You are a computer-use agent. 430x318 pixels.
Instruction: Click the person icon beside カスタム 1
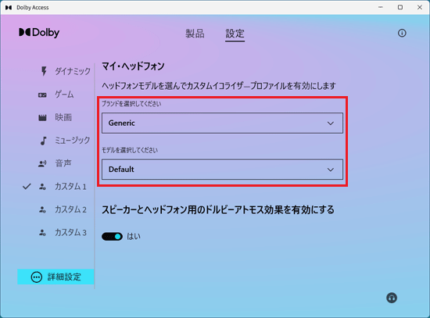[42, 187]
